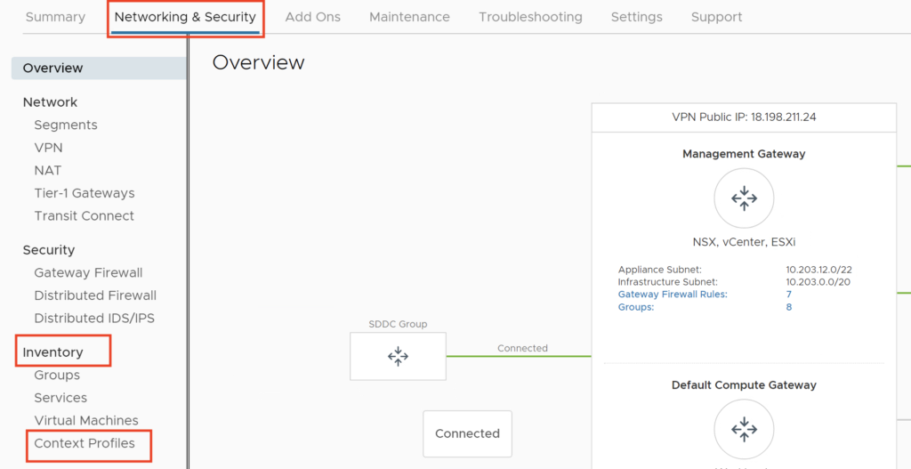
Task: Click the NSX, vCenter, ESXi label
Action: click(744, 242)
